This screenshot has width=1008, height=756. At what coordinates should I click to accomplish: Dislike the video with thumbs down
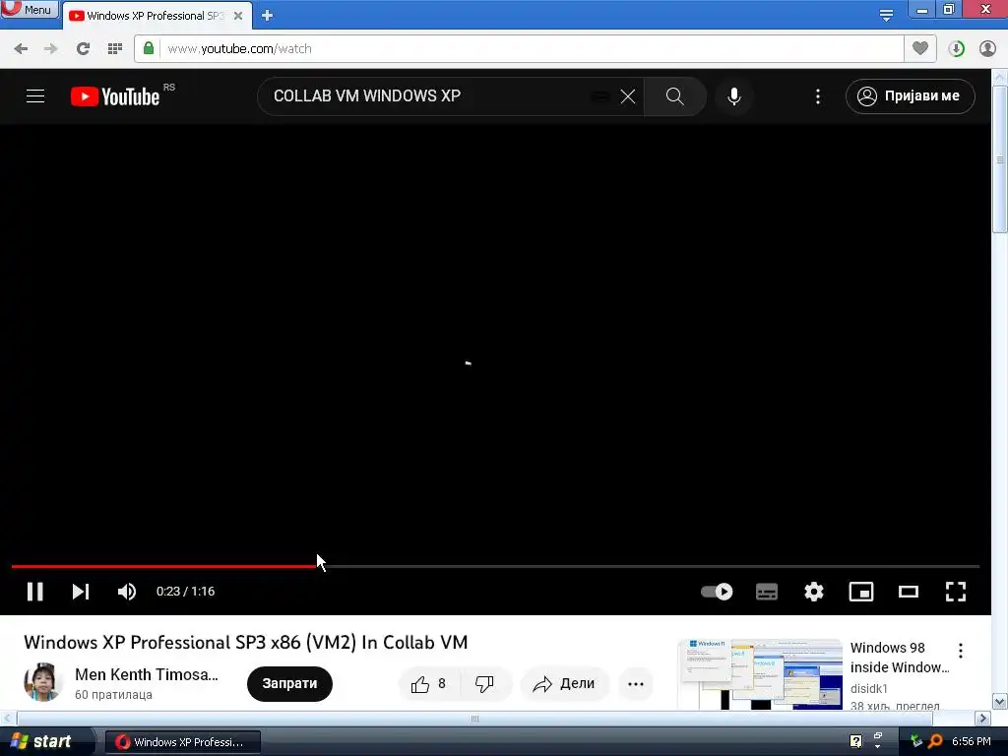(x=484, y=684)
